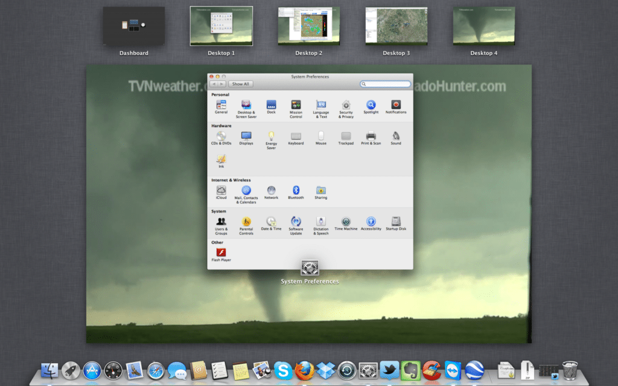The height and width of the screenshot is (386, 618).
Task: Open iCloud settings
Action: (x=221, y=193)
